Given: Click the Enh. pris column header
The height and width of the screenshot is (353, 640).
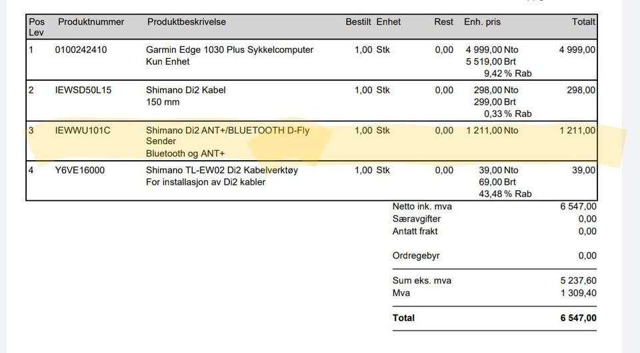Looking at the screenshot, I should point(482,22).
